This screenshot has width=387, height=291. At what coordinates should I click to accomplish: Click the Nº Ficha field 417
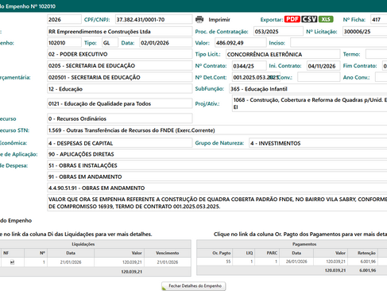click(379, 20)
